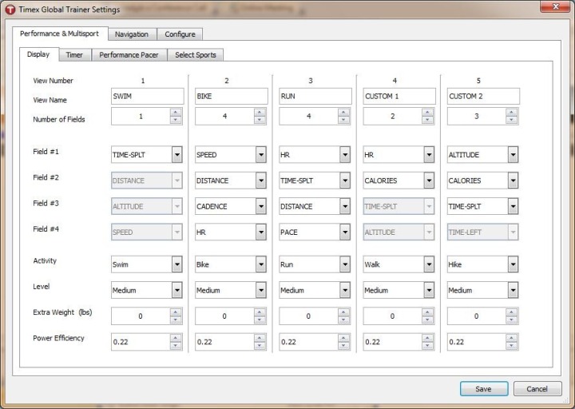Open view 3 Field #2 TIME-SPLT dropdown
The height and width of the screenshot is (409, 575).
pyautogui.click(x=345, y=181)
